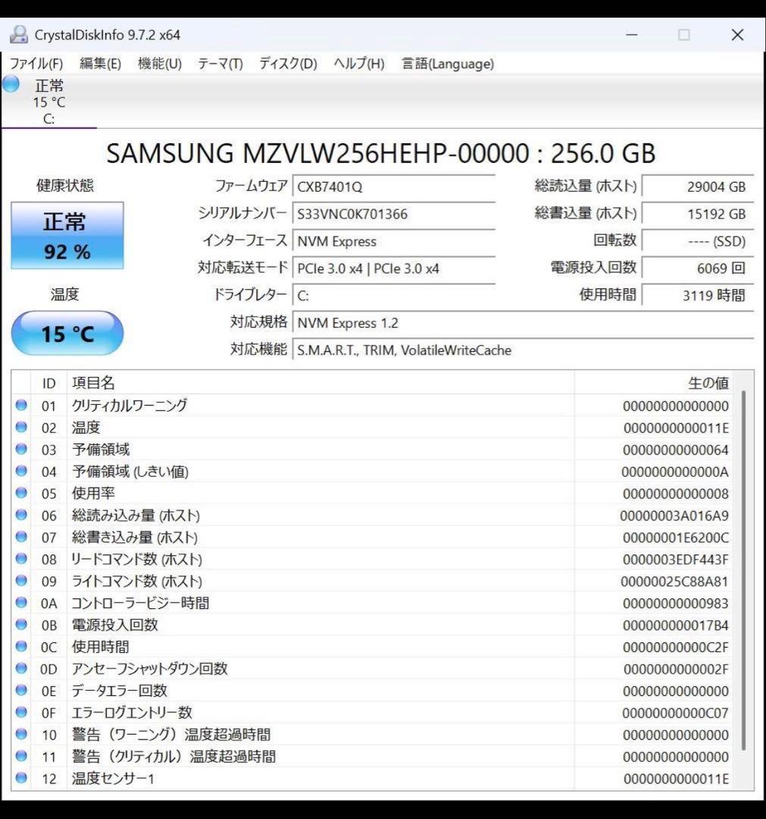This screenshot has width=766, height=819.
Task: Click the blue status indicator for the 温度 row
Action: 22,428
